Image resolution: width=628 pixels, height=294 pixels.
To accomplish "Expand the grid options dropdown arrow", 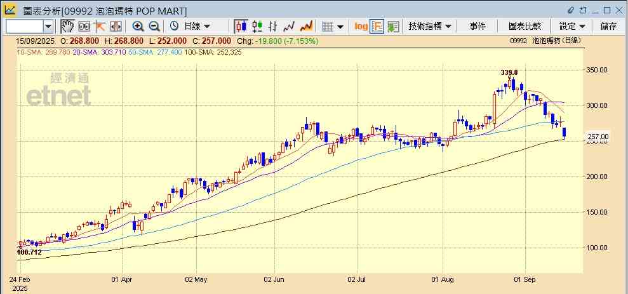I will click(340, 27).
